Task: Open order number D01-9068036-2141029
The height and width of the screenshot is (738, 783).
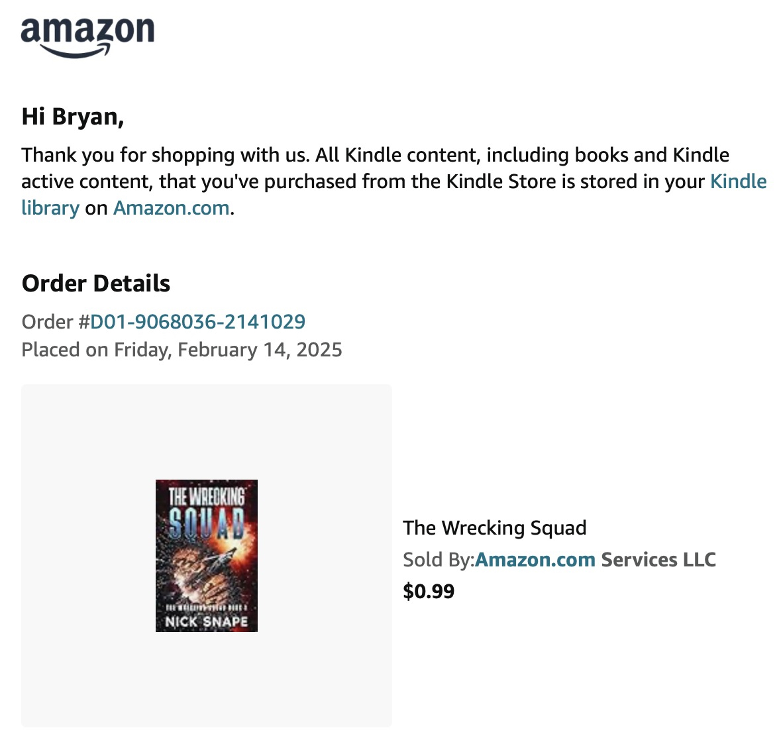Action: [x=197, y=322]
